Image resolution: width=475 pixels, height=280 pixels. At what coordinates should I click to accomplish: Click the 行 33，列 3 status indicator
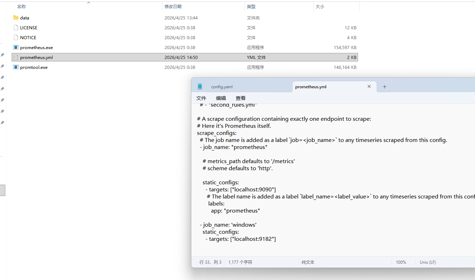[x=210, y=262]
